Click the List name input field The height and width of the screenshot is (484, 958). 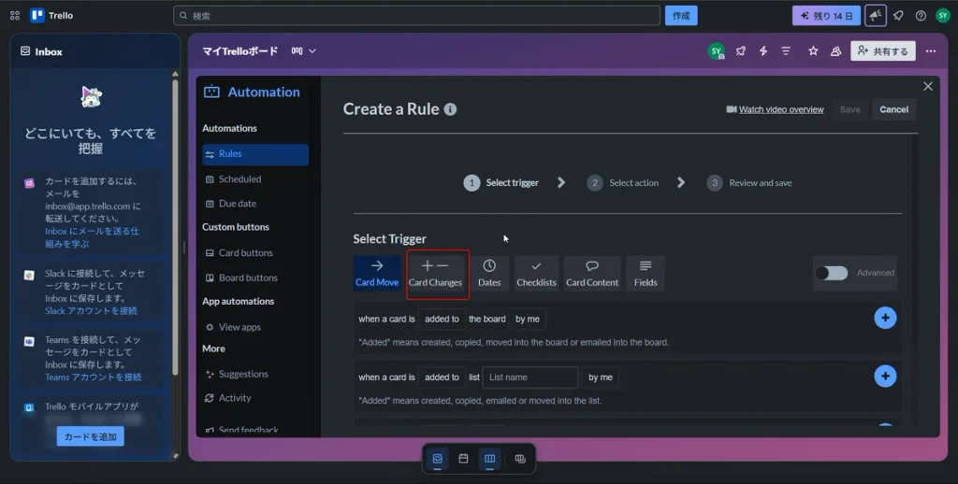[530, 377]
